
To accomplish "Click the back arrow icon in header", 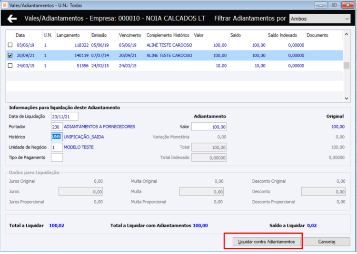I will pyautogui.click(x=12, y=19).
